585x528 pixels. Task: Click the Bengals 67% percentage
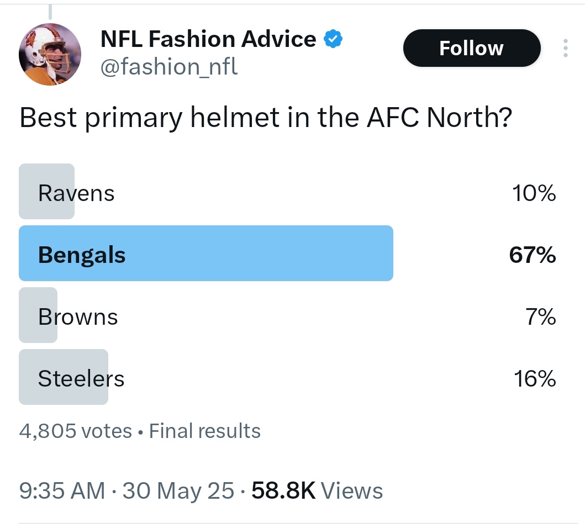pyautogui.click(x=533, y=255)
